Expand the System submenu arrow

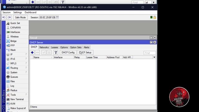[26, 72]
